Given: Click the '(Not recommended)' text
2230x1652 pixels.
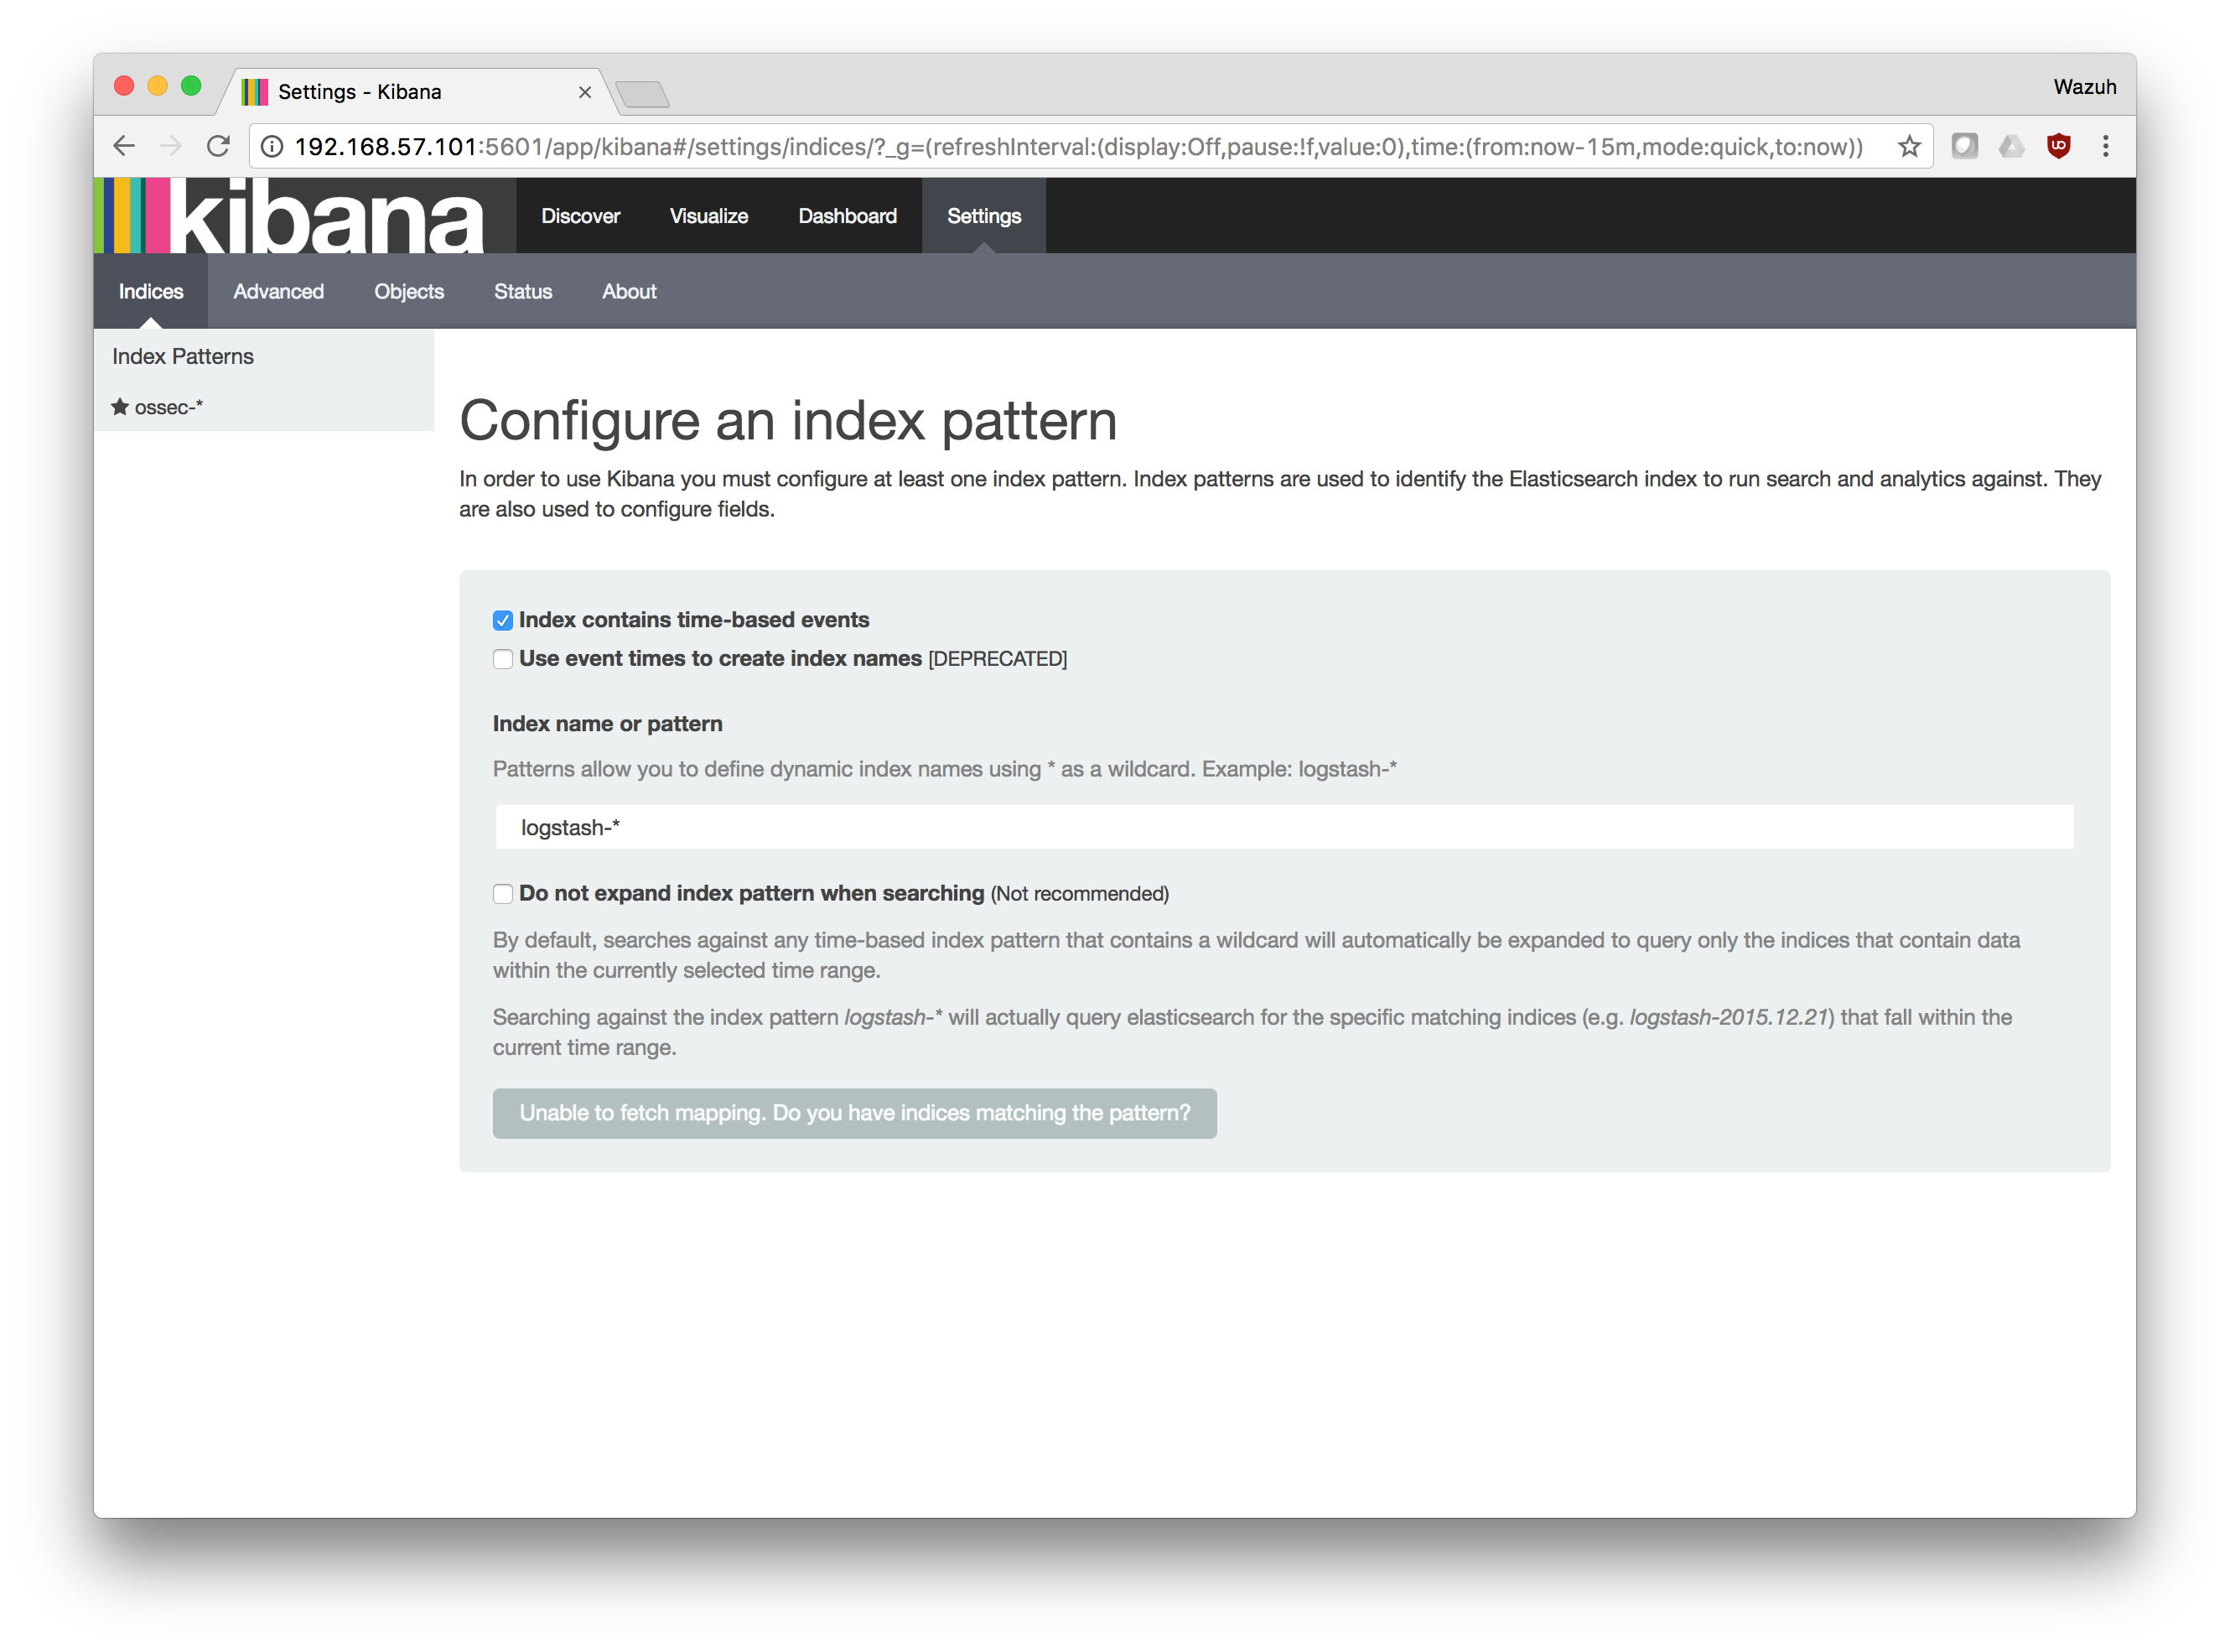Looking at the screenshot, I should pos(1080,894).
